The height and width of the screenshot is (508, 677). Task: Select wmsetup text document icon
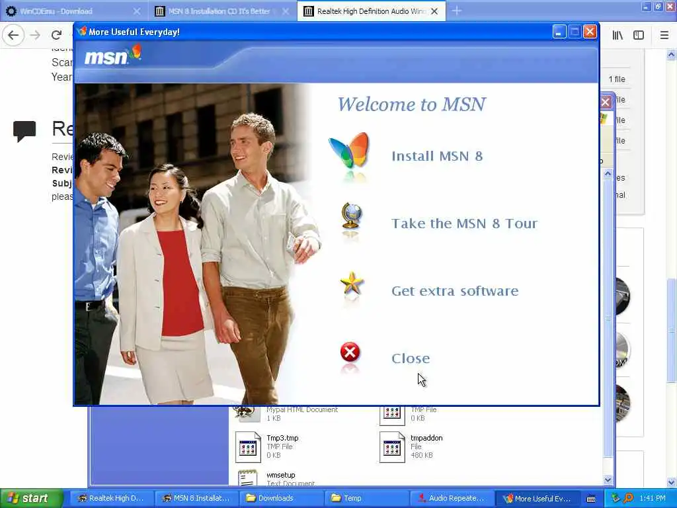point(249,478)
